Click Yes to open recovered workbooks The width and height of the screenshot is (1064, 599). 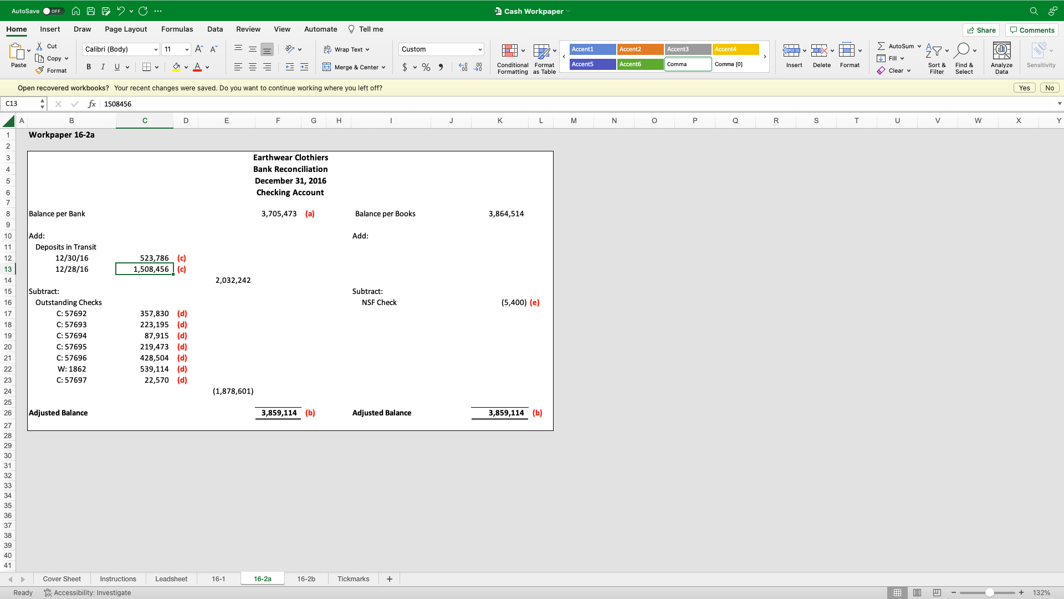[x=1024, y=88]
